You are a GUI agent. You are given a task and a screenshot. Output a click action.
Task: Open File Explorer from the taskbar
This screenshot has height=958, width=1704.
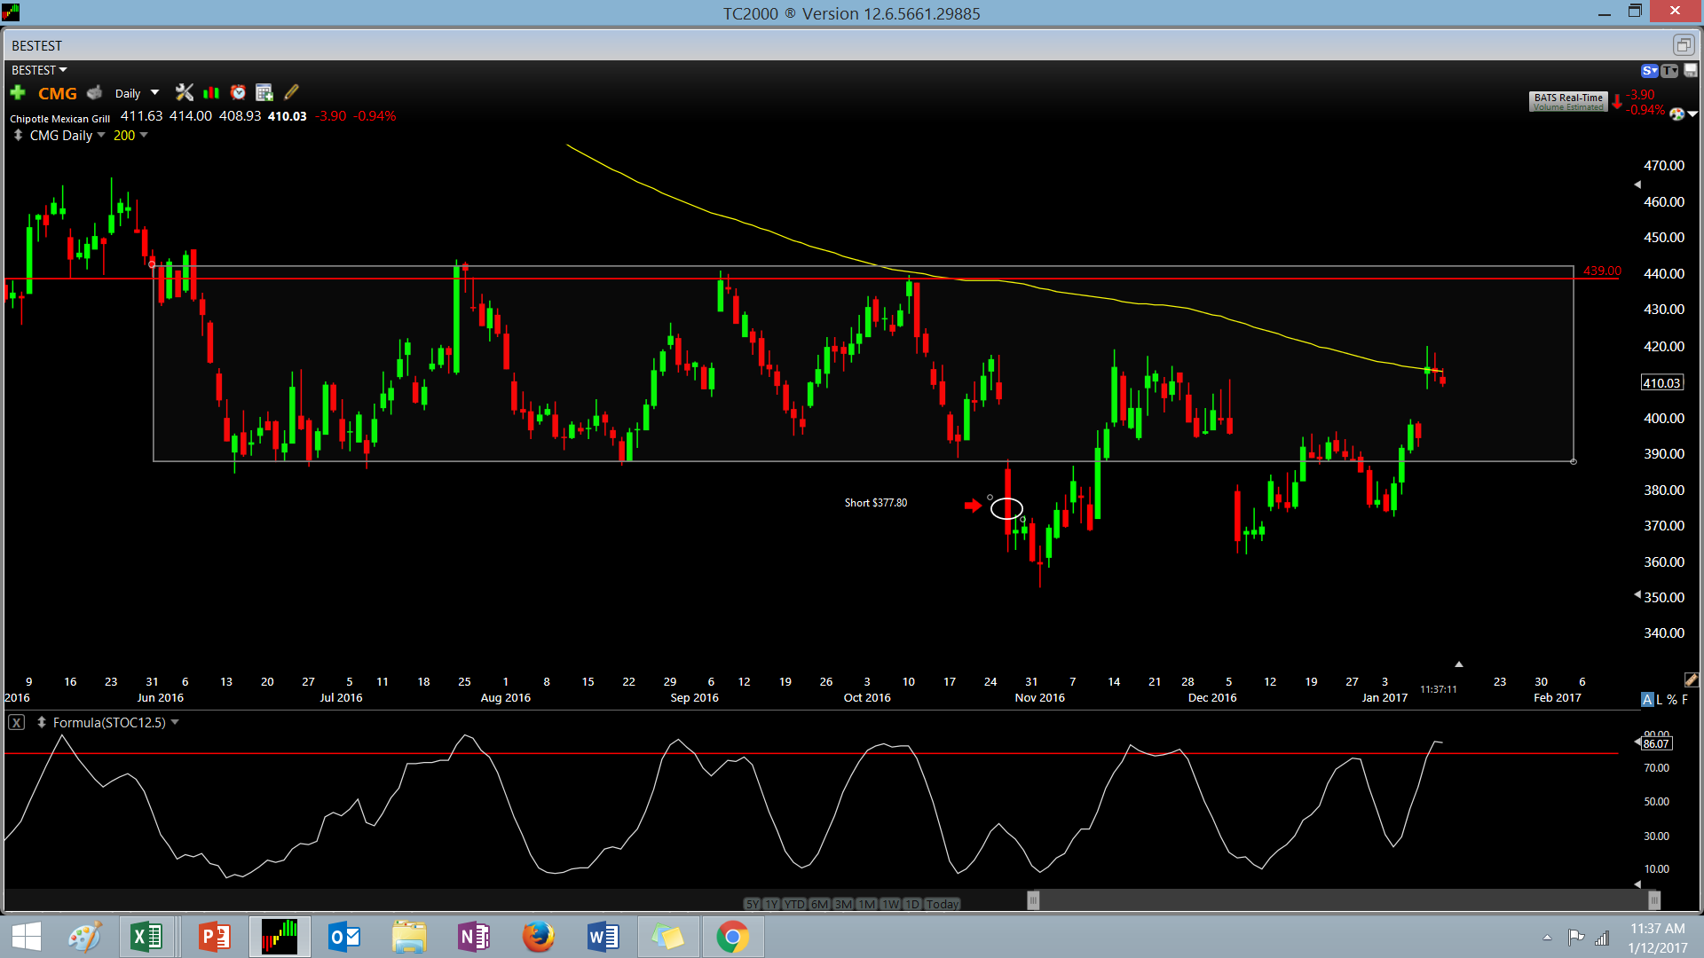(x=408, y=937)
